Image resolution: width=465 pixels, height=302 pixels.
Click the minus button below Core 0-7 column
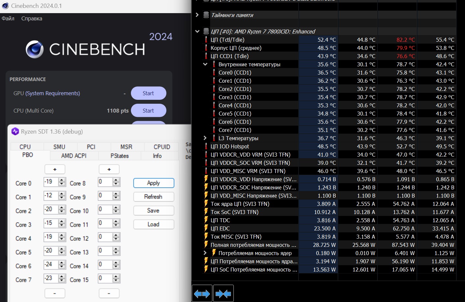[55, 293]
